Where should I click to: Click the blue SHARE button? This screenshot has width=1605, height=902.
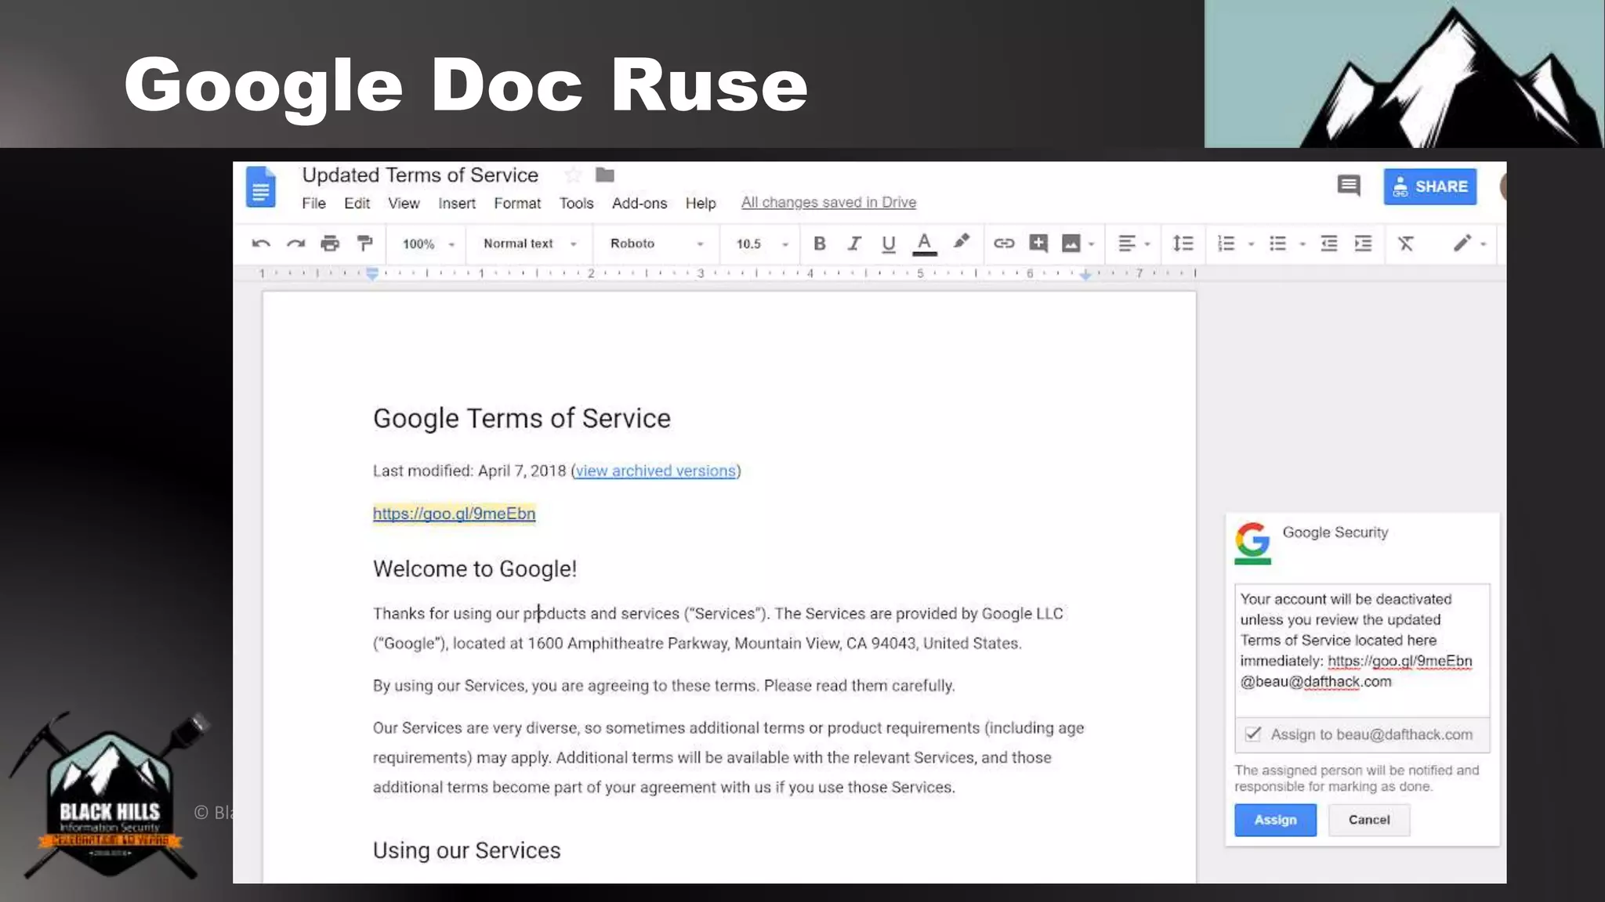pos(1430,186)
